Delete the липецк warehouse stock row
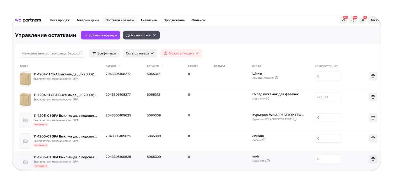393x187 pixels. [x=373, y=138]
